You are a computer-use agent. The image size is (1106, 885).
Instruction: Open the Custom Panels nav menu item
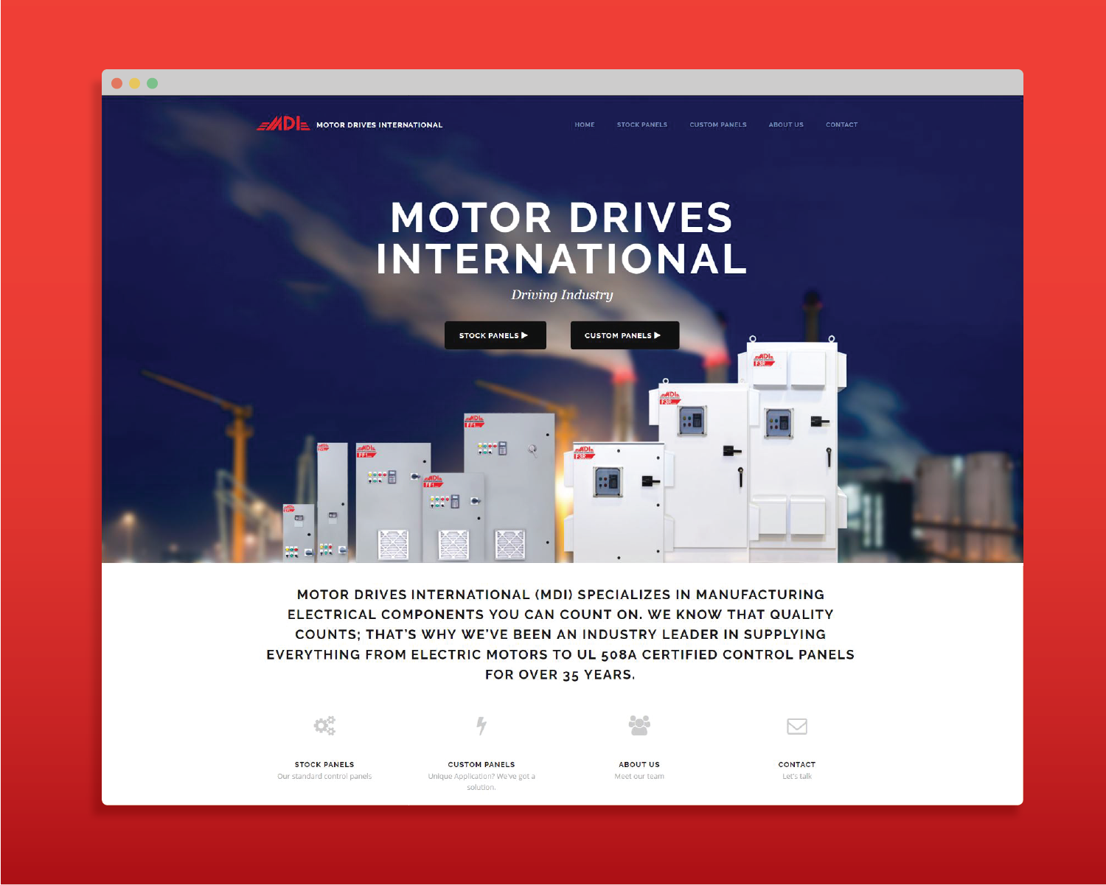[x=718, y=125]
